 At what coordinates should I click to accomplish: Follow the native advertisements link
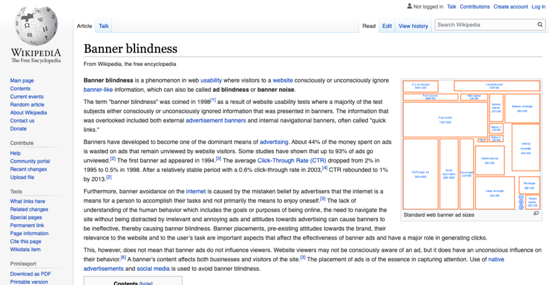pos(496,259)
